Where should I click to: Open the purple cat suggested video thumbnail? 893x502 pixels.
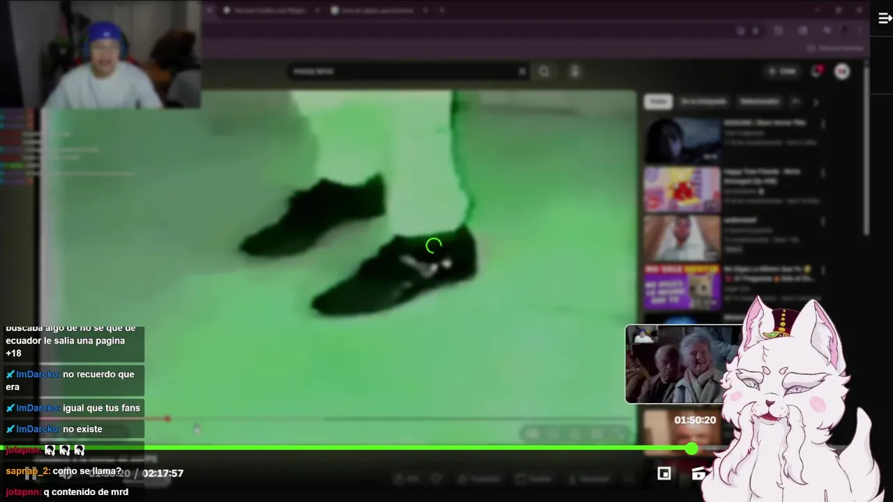coord(682,287)
